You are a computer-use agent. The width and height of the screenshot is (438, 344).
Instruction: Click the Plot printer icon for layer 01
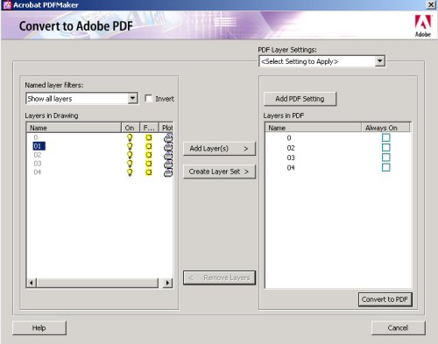click(x=168, y=146)
